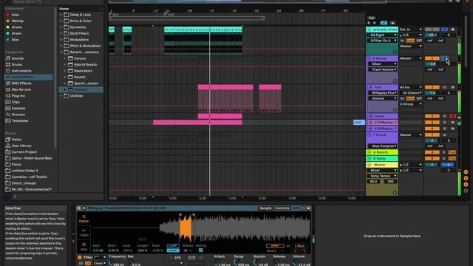Screen dimensions: 473x266
Task: Expand the Drive & Color folder
Action: point(61,21)
